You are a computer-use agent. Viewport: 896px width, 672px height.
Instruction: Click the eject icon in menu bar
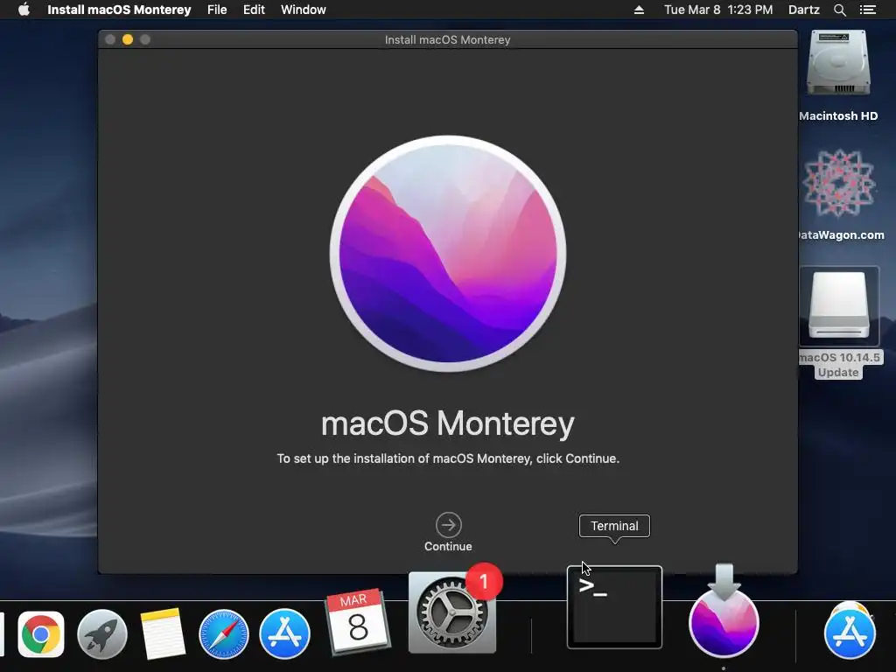point(639,10)
